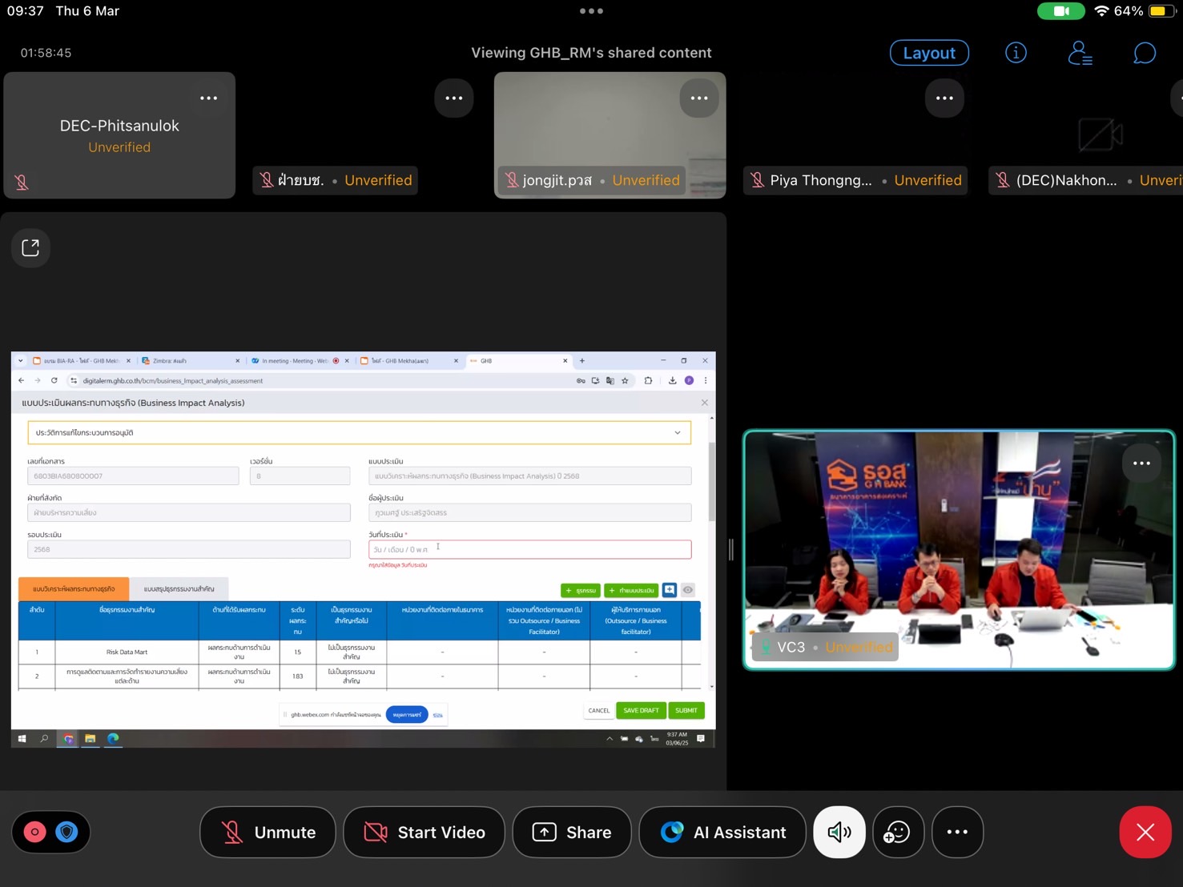This screenshot has height=887, width=1183.
Task: Open more options on Piya Thongng tile
Action: point(944,98)
